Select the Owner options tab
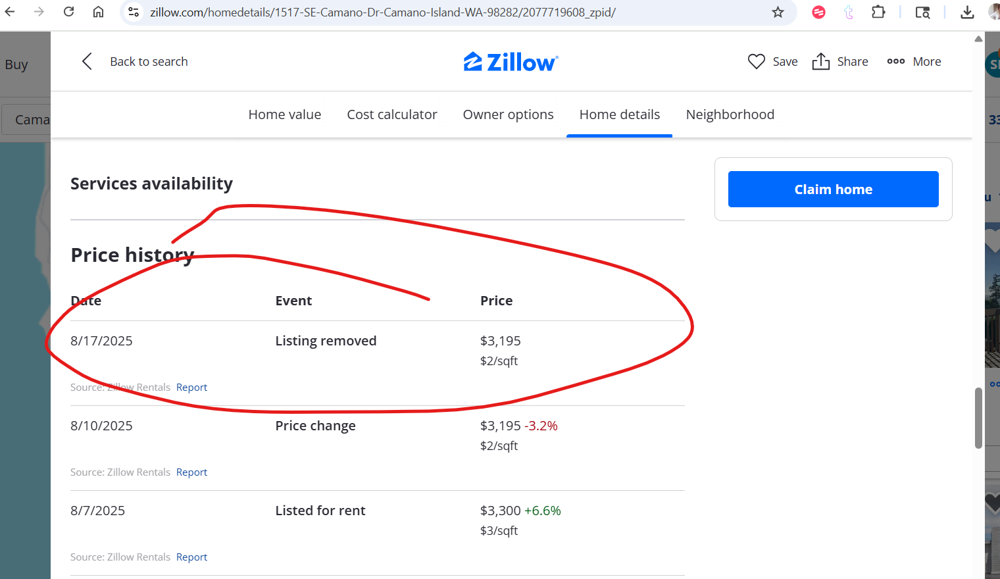 pyautogui.click(x=508, y=114)
